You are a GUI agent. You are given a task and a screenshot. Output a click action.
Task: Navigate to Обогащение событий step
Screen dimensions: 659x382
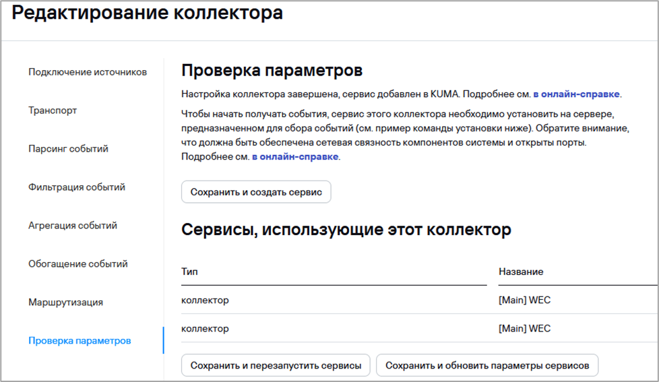coord(77,264)
